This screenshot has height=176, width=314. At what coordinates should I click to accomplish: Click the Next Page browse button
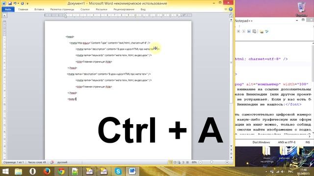(231, 157)
